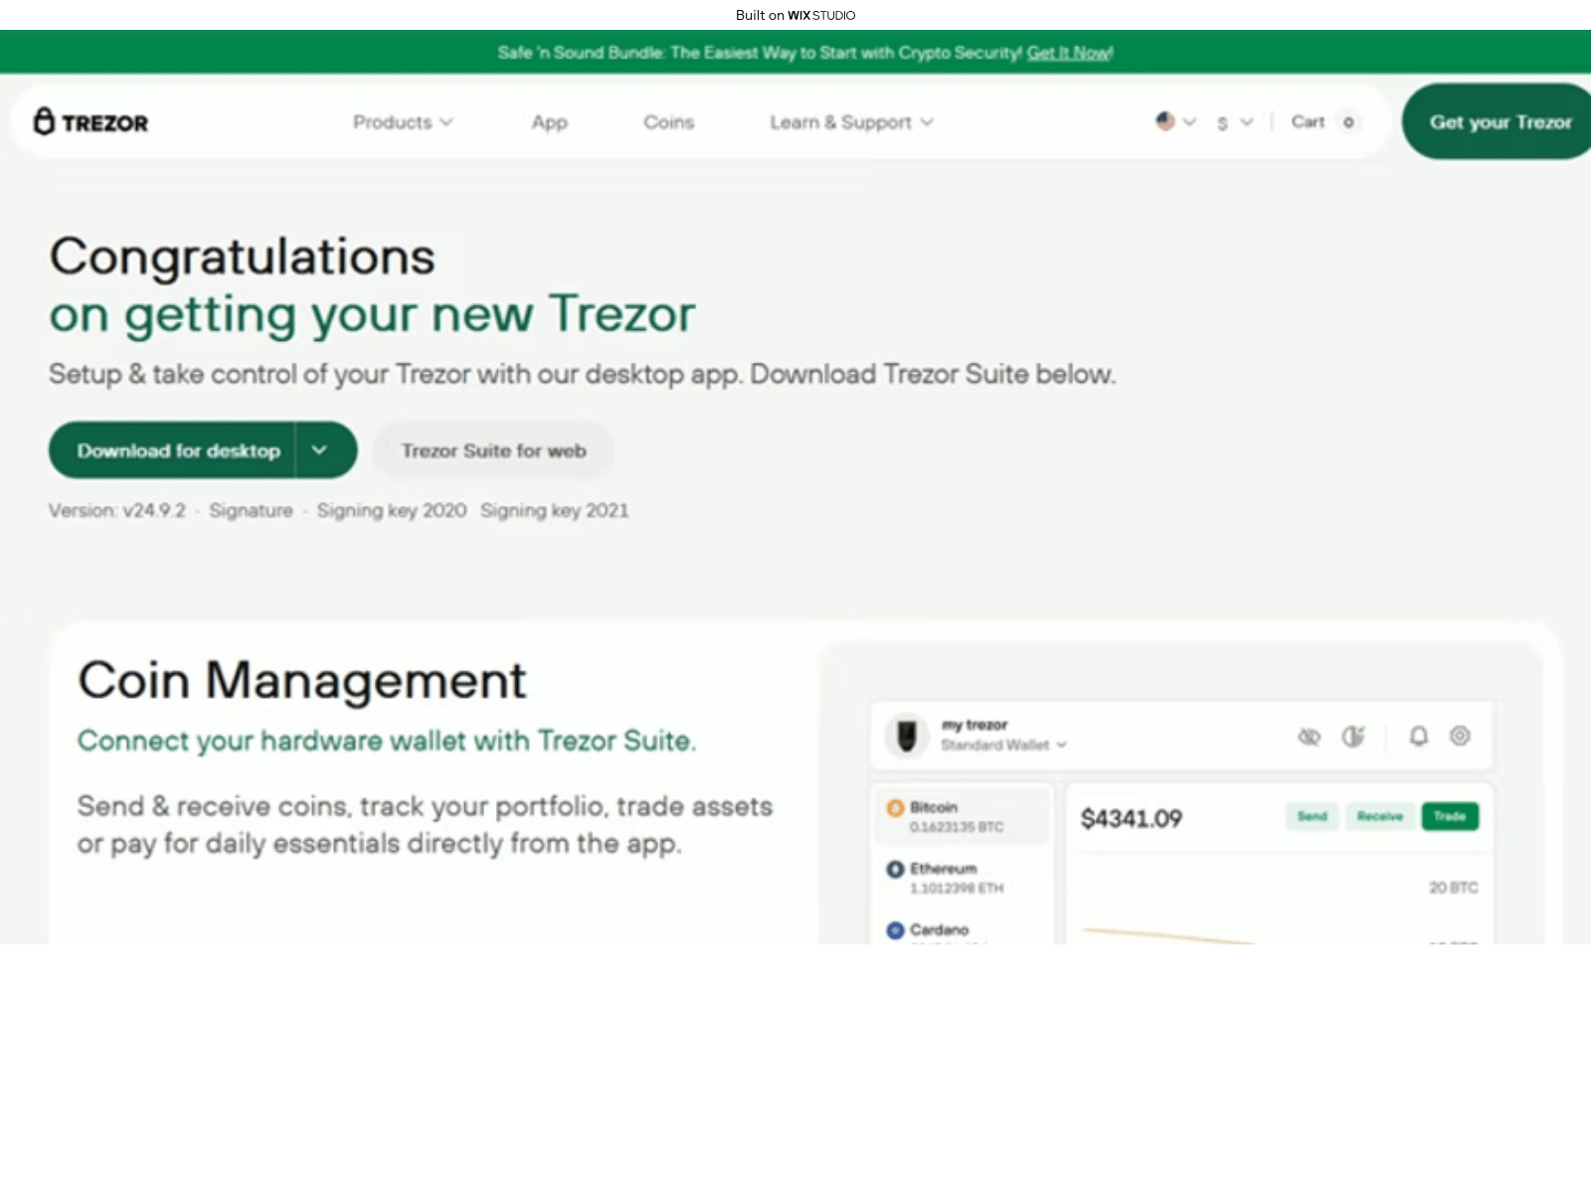Select the Cardano account row
Screen dimensions: 1591x1193
click(963, 931)
